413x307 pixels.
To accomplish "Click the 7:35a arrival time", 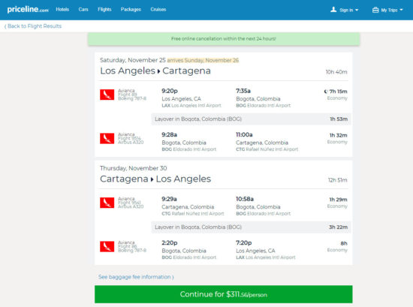I will coord(243,91).
